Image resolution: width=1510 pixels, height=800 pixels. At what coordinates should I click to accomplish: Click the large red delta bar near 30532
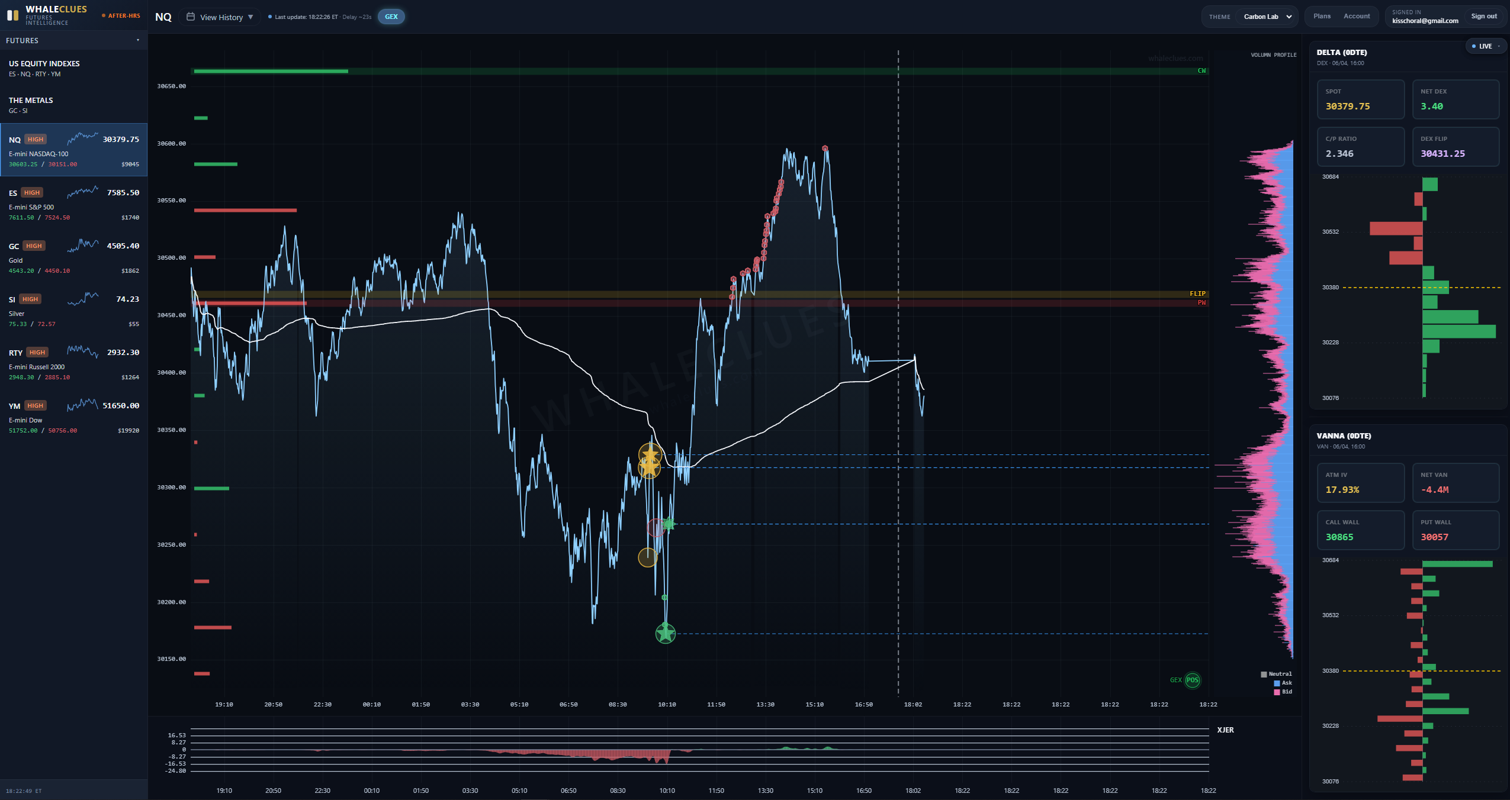tap(1396, 228)
